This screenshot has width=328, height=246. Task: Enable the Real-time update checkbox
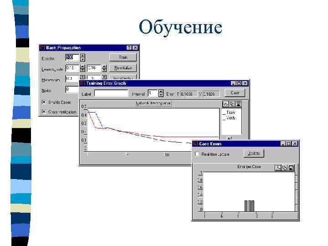197,154
